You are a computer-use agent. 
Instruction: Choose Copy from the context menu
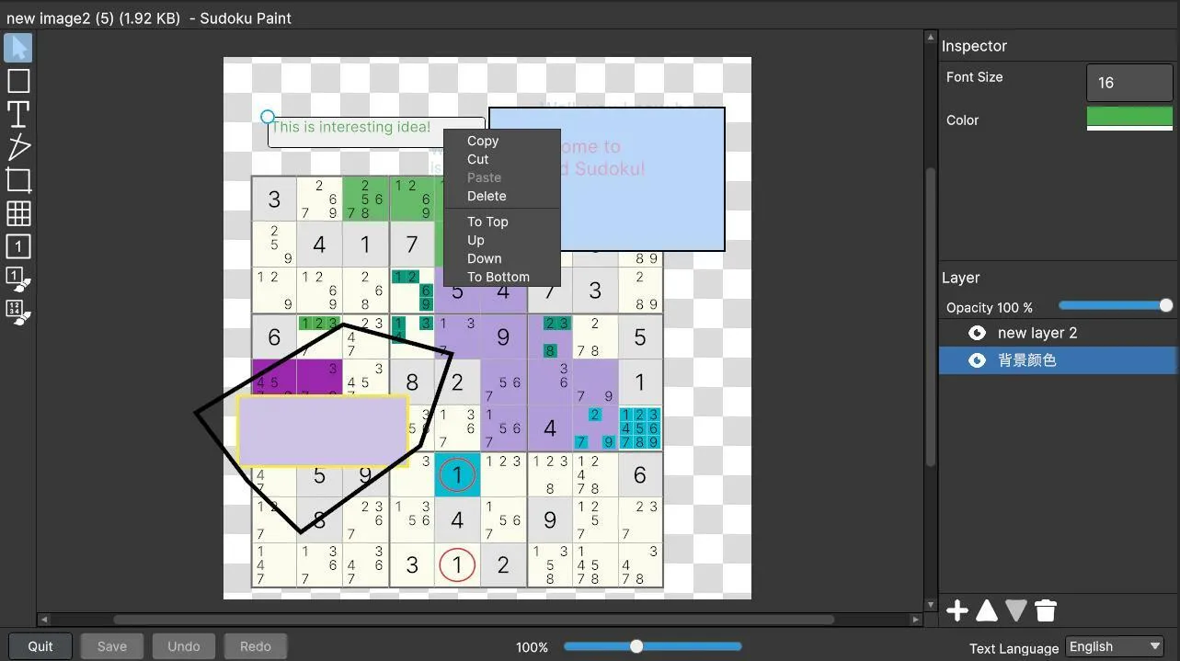[483, 141]
